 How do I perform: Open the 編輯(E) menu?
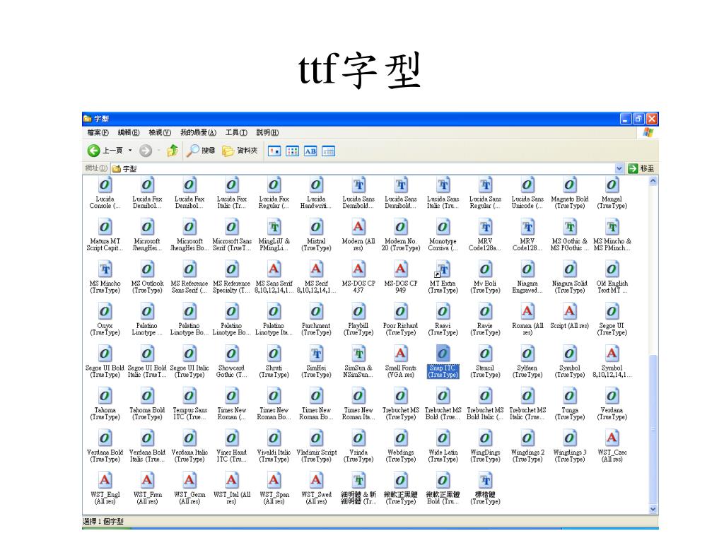(x=129, y=132)
